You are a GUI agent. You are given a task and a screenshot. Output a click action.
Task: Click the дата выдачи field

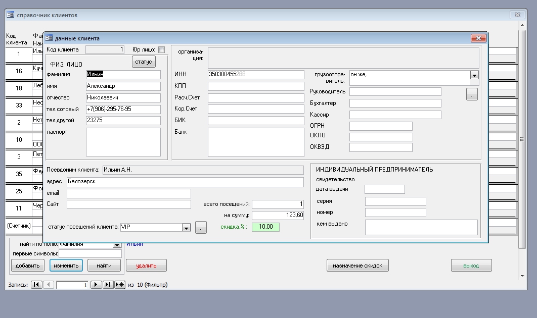pyautogui.click(x=385, y=189)
